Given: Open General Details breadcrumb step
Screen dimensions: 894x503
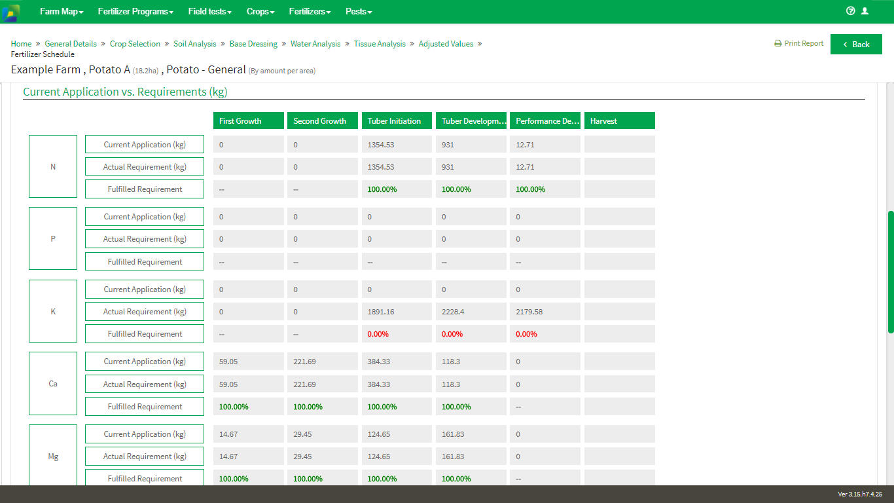Looking at the screenshot, I should coord(71,44).
